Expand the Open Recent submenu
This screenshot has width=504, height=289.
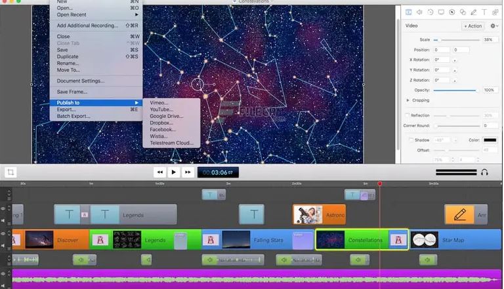[96, 15]
